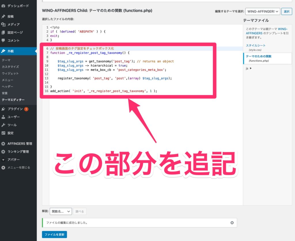Open the ツール menu item
This screenshot has width=295, height=241.
(x=18, y=125)
